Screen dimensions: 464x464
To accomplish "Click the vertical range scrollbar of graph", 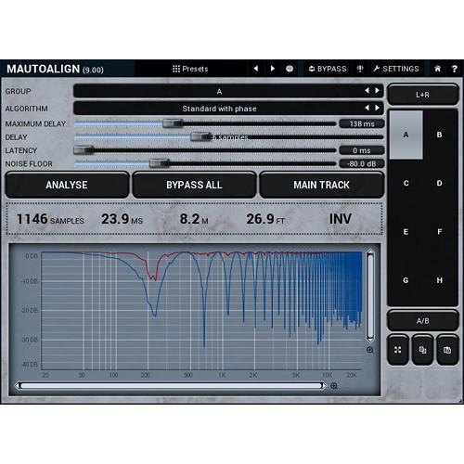I will coord(370,296).
